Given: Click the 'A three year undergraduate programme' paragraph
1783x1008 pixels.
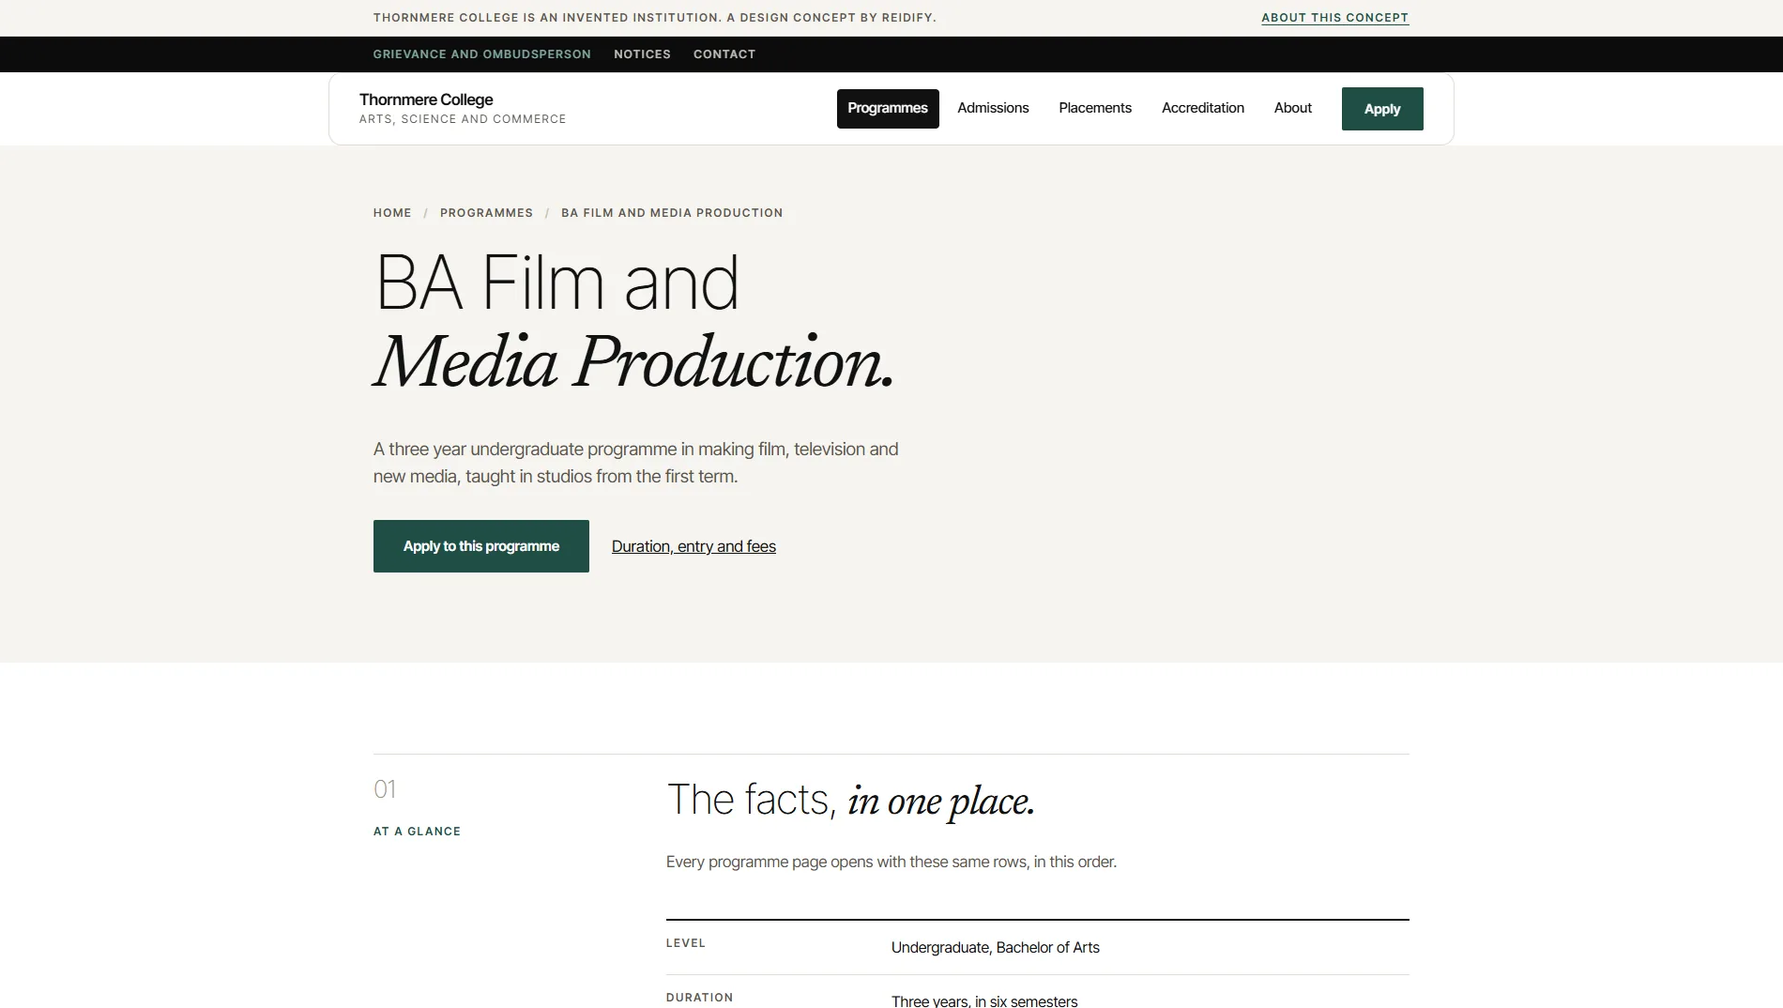Looking at the screenshot, I should (x=636, y=463).
